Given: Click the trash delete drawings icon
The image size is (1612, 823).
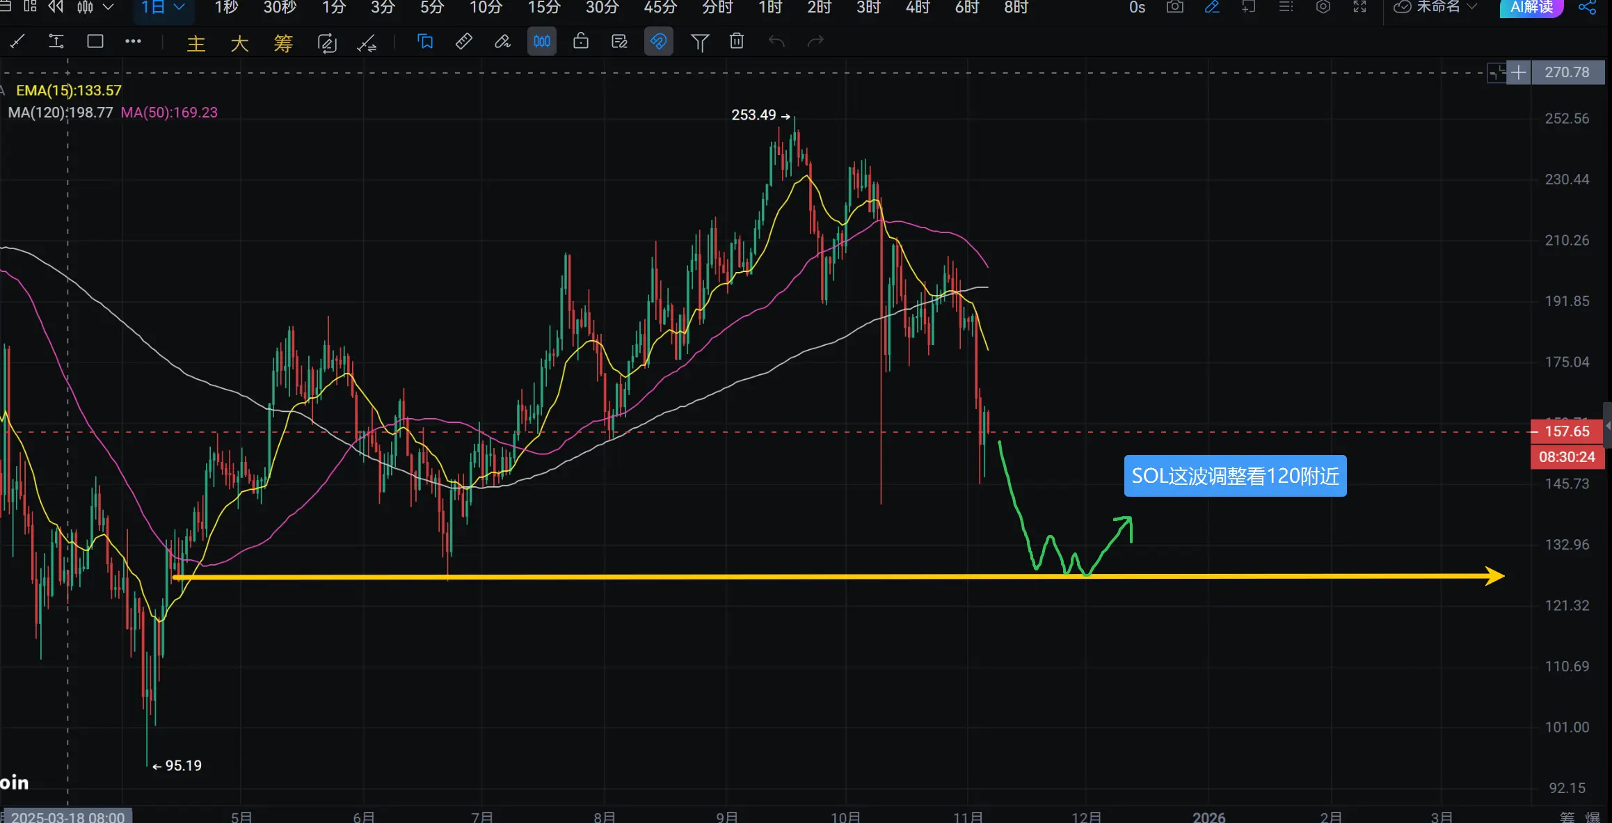Looking at the screenshot, I should click(737, 42).
